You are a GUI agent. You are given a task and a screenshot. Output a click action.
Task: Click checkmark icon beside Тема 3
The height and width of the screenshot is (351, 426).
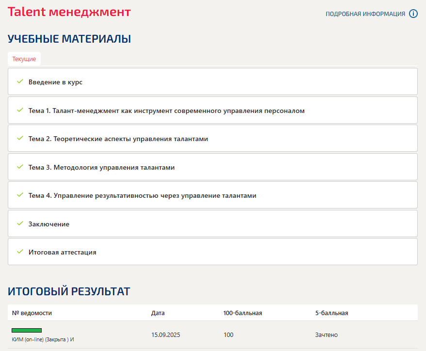coord(20,167)
